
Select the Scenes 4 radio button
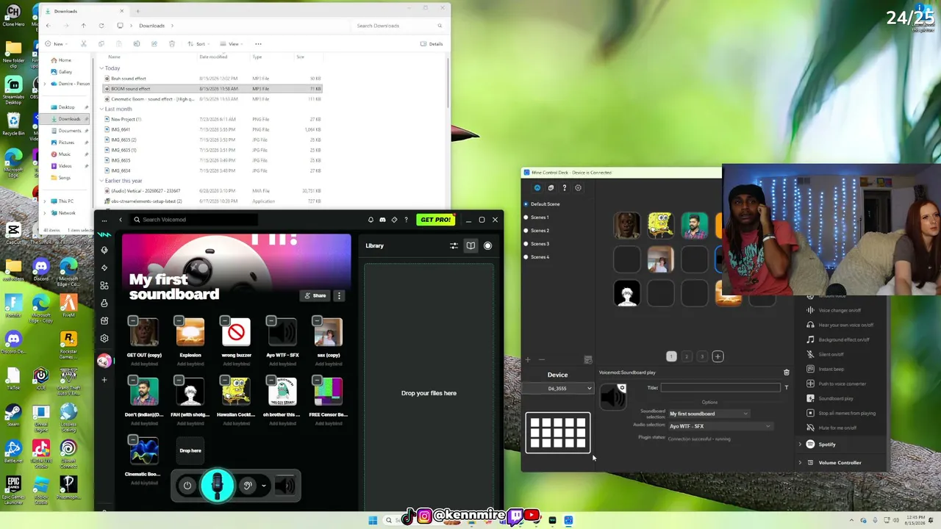[526, 257]
